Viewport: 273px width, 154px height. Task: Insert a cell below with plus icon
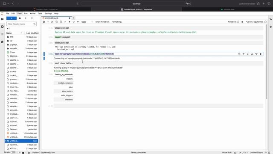pos(48,22)
